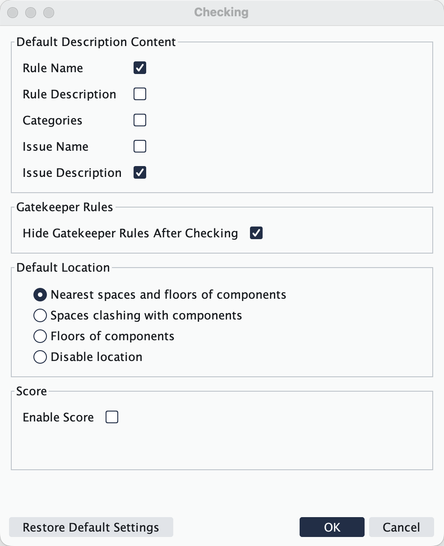Enable the Issue Name checkbox
The image size is (444, 546).
pos(140,146)
